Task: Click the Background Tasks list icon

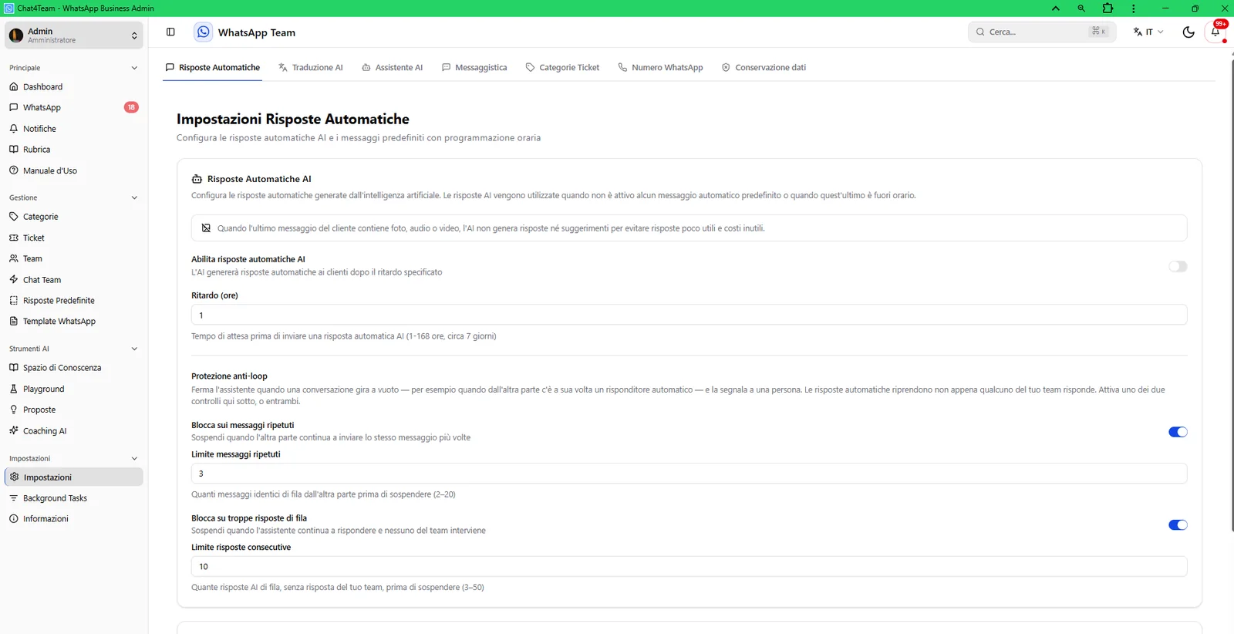Action: click(14, 497)
